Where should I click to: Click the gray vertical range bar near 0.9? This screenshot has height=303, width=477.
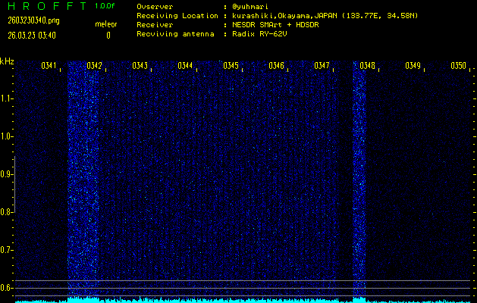14,184
